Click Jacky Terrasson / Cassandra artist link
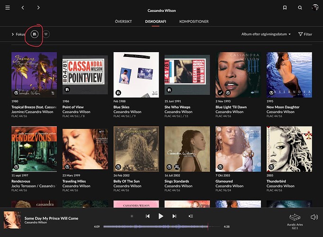 33,186
